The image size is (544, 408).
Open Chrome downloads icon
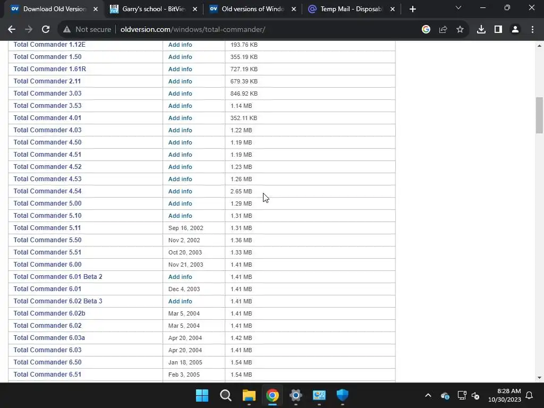(481, 30)
